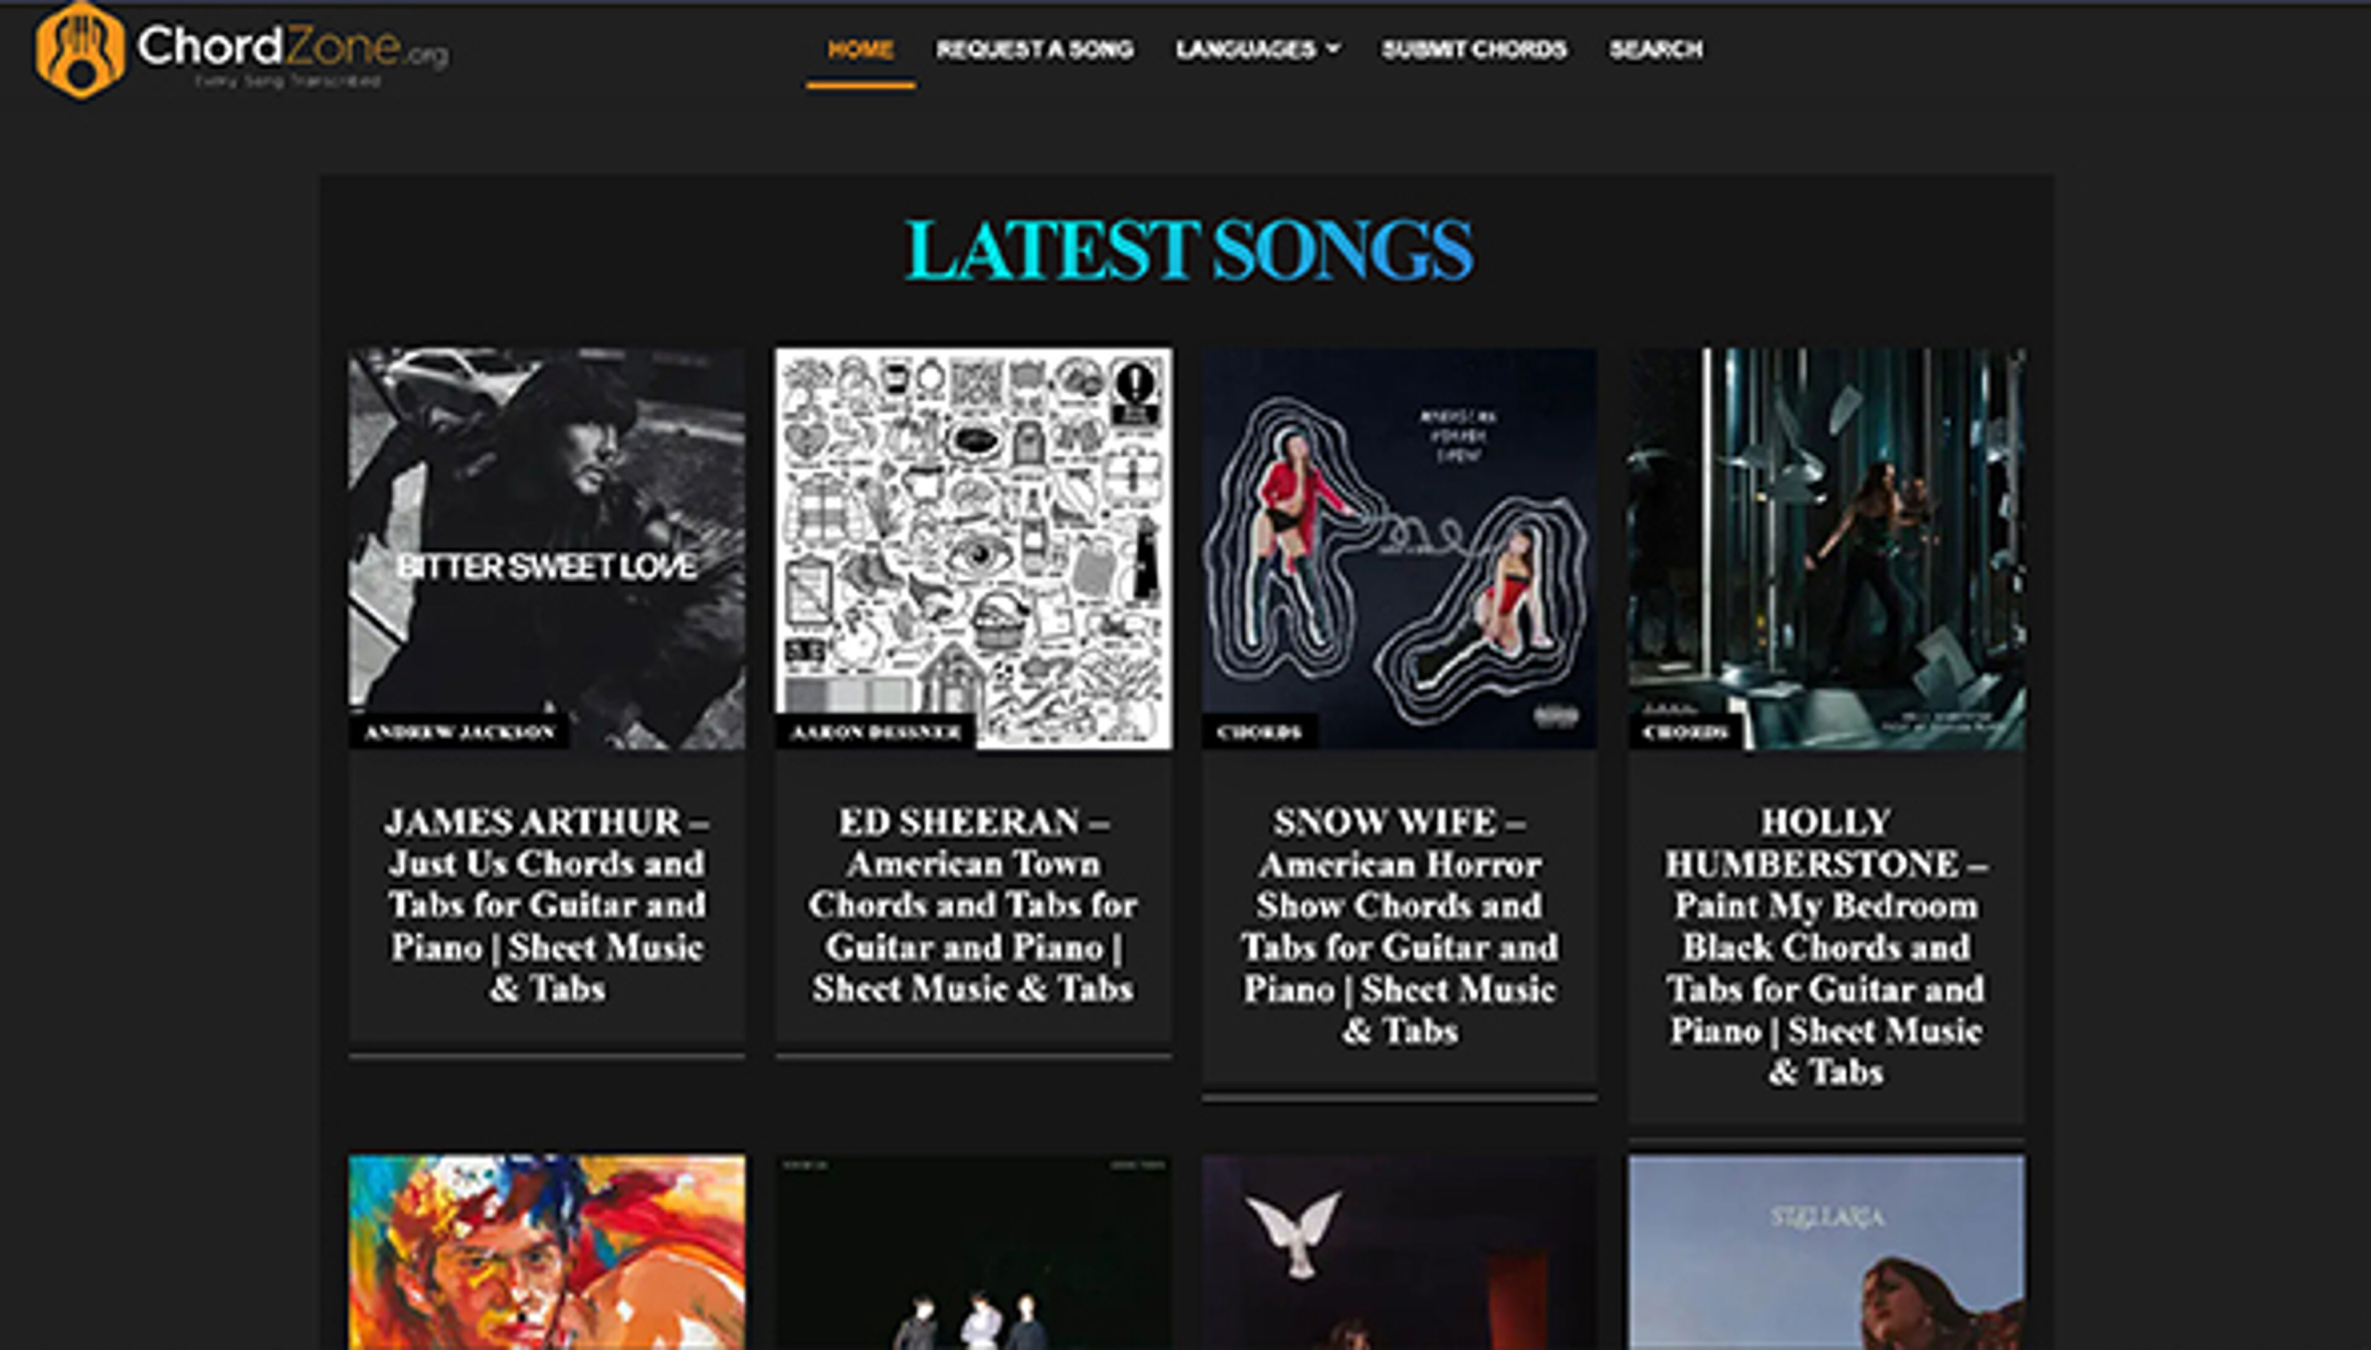2371x1350 pixels.
Task: Open Request A Song page
Action: (x=1034, y=49)
